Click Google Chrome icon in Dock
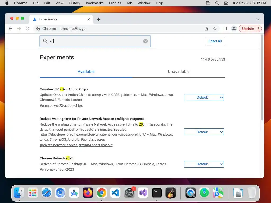 (x=102, y=193)
